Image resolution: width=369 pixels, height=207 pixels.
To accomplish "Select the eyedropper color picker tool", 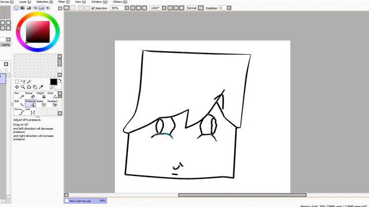I will [41, 87].
